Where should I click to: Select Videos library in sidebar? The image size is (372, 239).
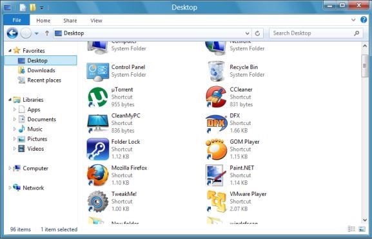point(35,149)
